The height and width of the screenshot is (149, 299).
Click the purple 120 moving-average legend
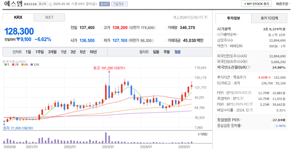[35, 65]
